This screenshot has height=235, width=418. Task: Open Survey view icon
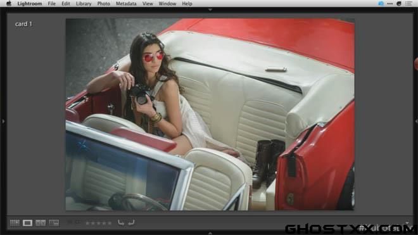click(54, 223)
